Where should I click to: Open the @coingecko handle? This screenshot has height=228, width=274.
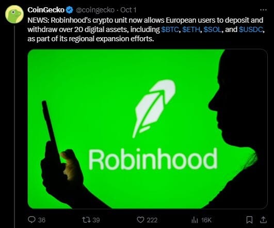[95, 10]
